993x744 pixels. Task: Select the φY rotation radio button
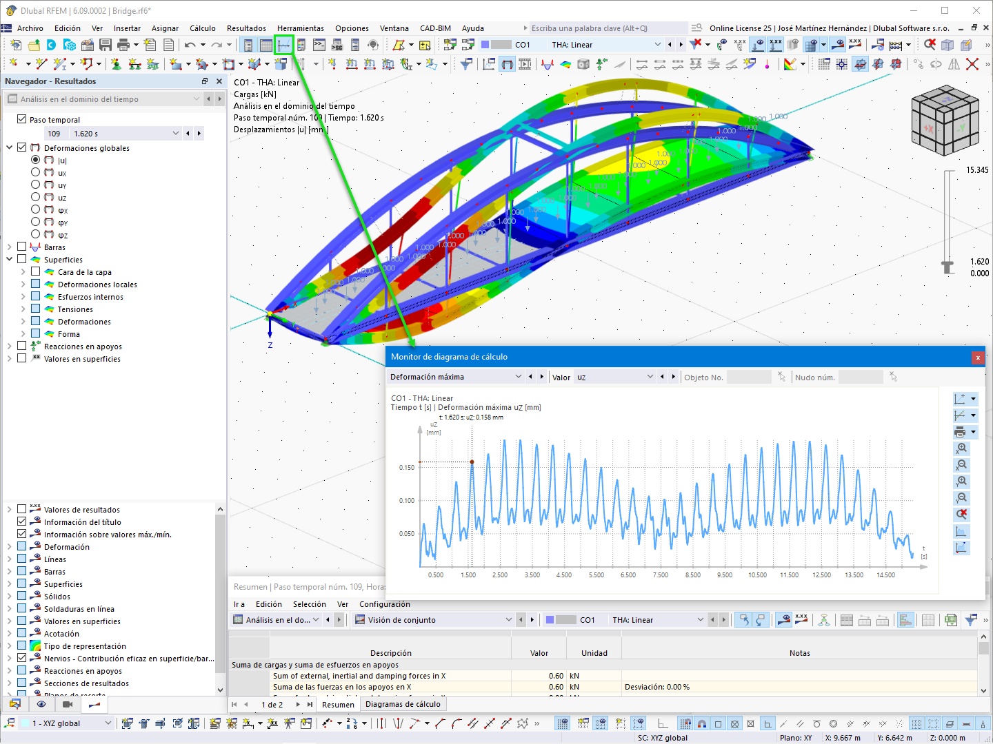pos(35,222)
